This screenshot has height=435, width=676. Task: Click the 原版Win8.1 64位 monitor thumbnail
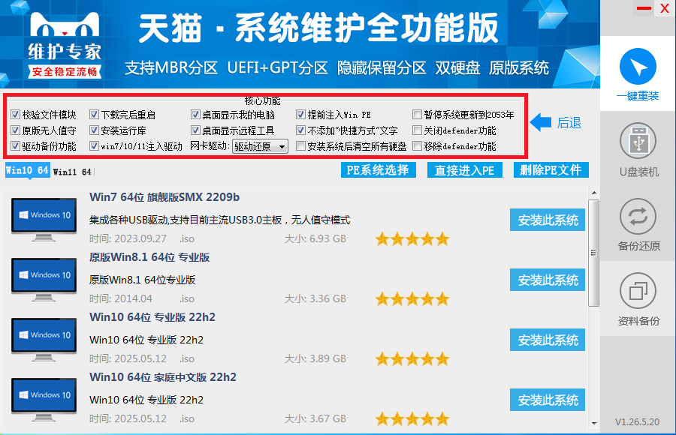coord(44,279)
